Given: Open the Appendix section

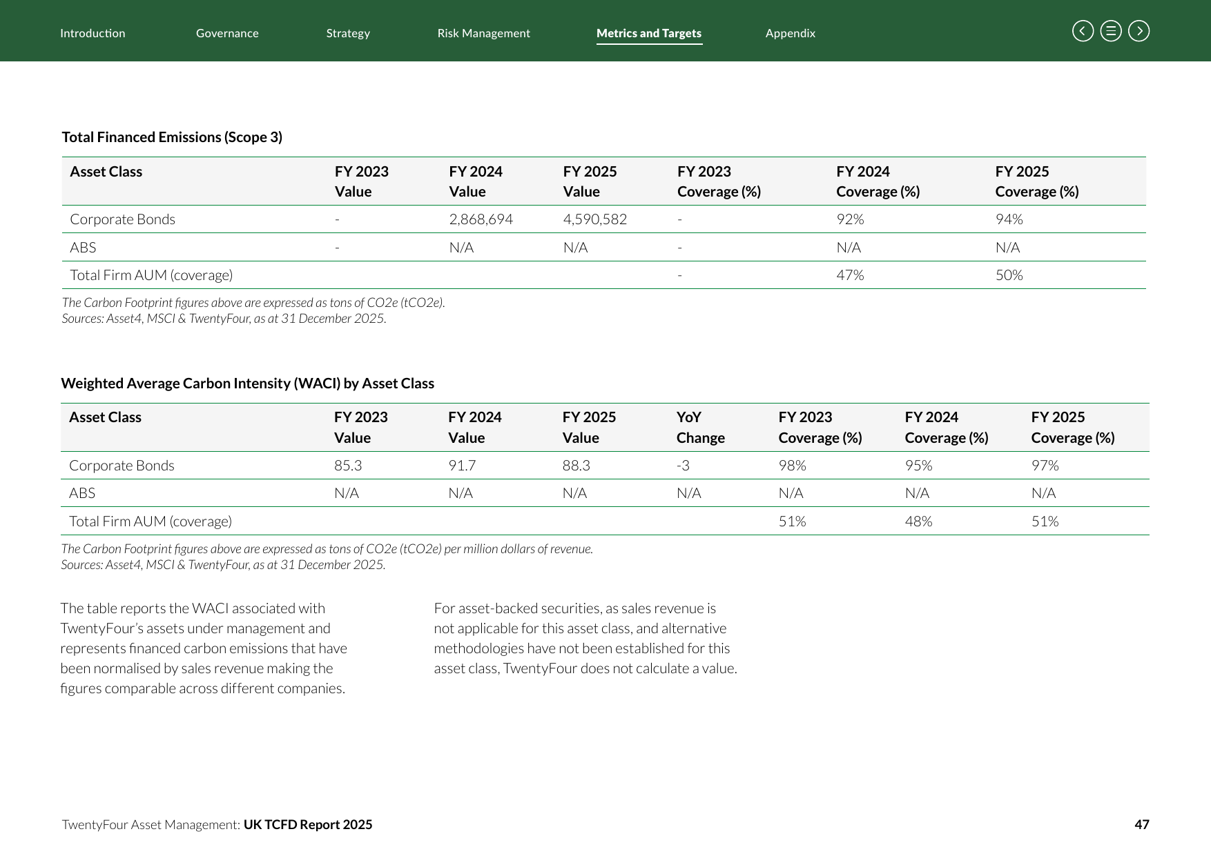Looking at the screenshot, I should (x=791, y=33).
